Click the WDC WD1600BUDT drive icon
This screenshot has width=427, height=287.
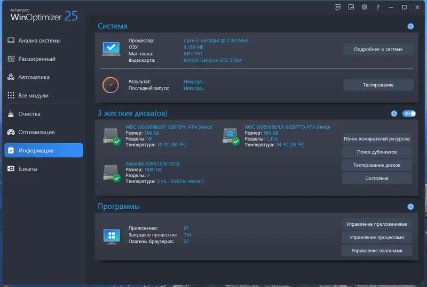pos(112,136)
